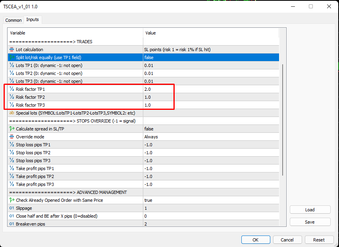Select the Lots TP3 value 0.01
Viewport: 339px width, 247px height.
pos(211,81)
